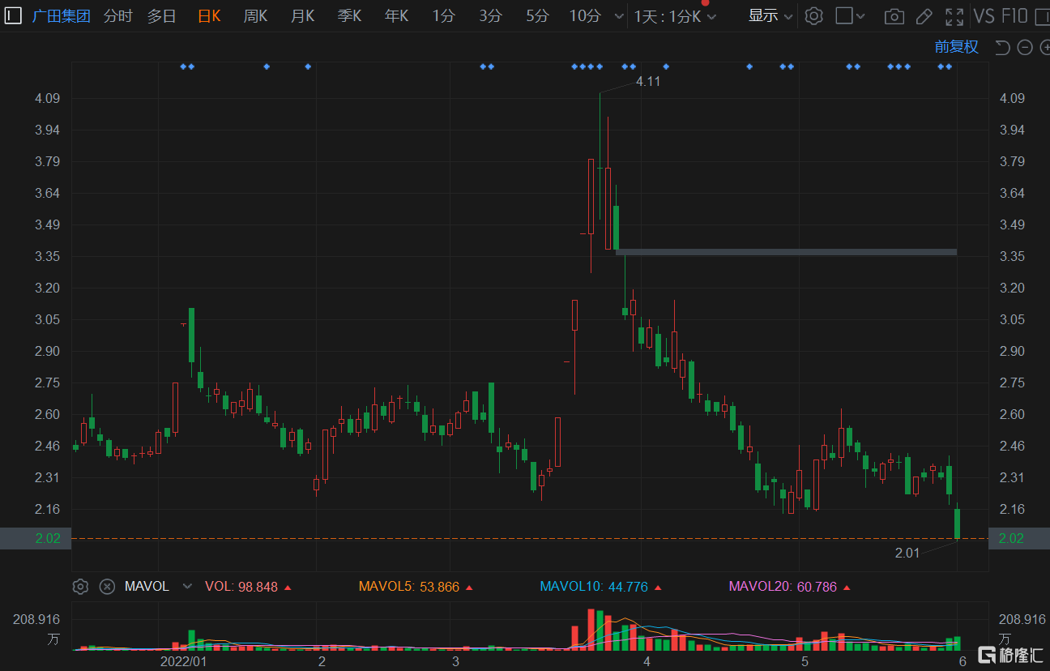Toggle the side panel icon beside 广田集团
Image resolution: width=1050 pixels, height=671 pixels.
[x=12, y=15]
